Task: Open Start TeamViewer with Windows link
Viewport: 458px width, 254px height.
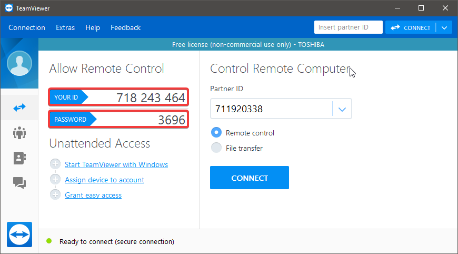Action: click(116, 164)
